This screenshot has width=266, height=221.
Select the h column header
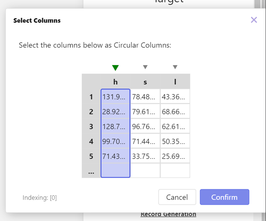115,81
